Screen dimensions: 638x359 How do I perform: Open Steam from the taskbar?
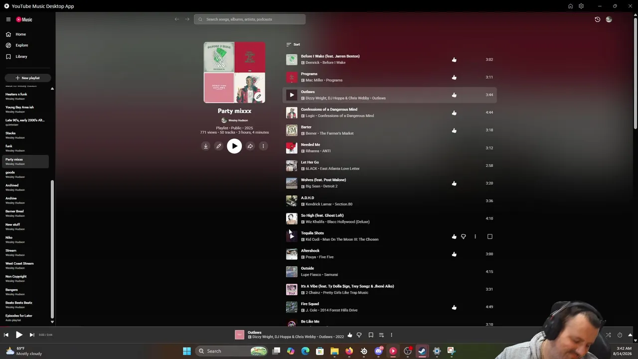click(422, 351)
